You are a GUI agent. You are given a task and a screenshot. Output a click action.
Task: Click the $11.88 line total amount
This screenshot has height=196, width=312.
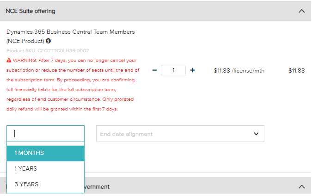pyautogui.click(x=296, y=71)
